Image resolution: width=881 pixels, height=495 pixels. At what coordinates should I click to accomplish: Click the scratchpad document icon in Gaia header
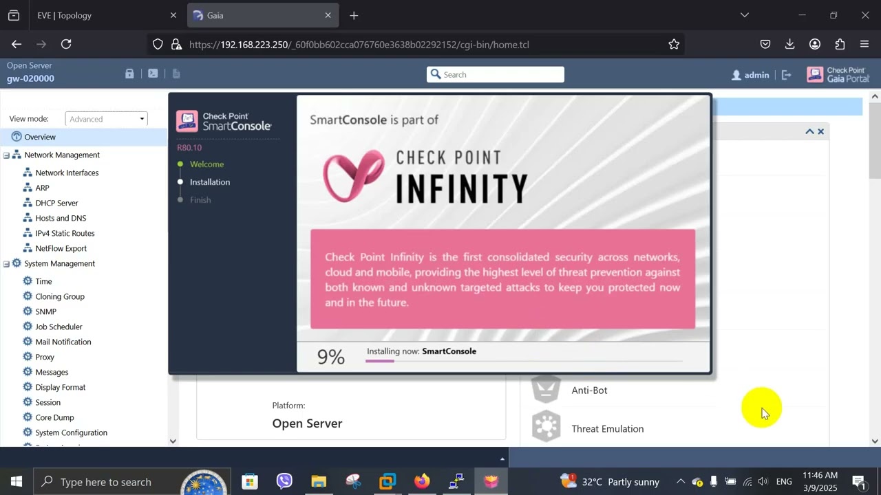[x=176, y=74]
